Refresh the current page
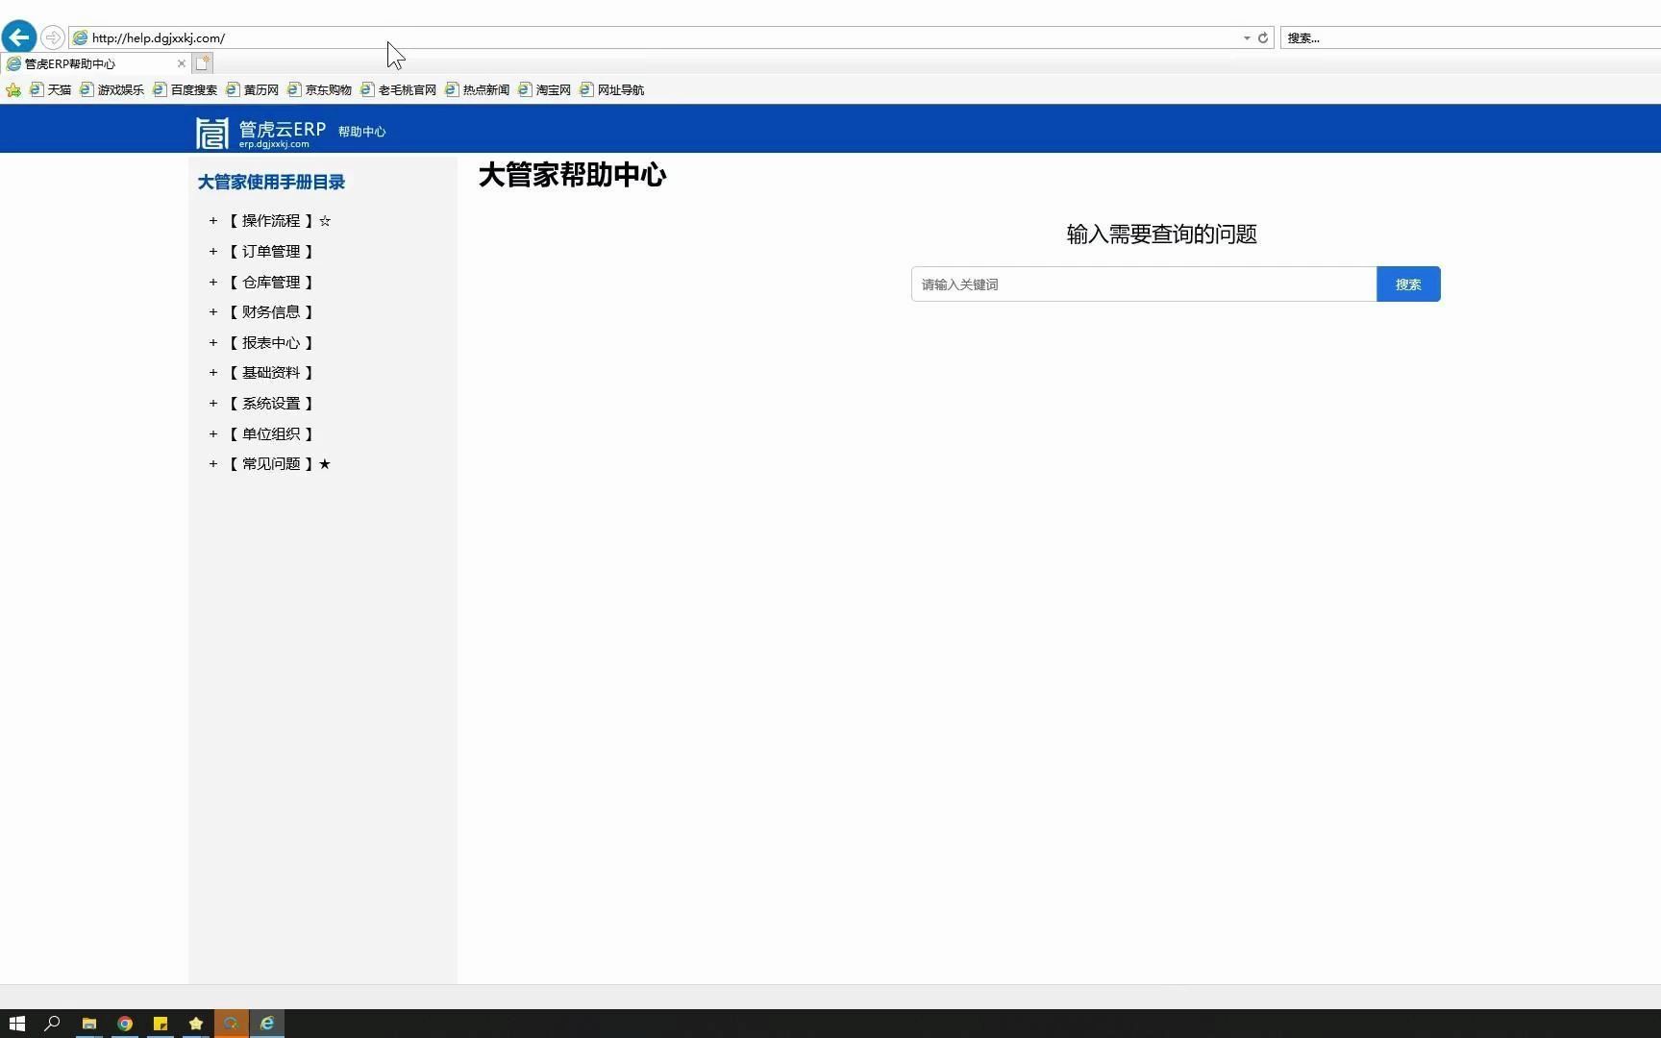This screenshot has height=1038, width=1661. [x=1262, y=37]
